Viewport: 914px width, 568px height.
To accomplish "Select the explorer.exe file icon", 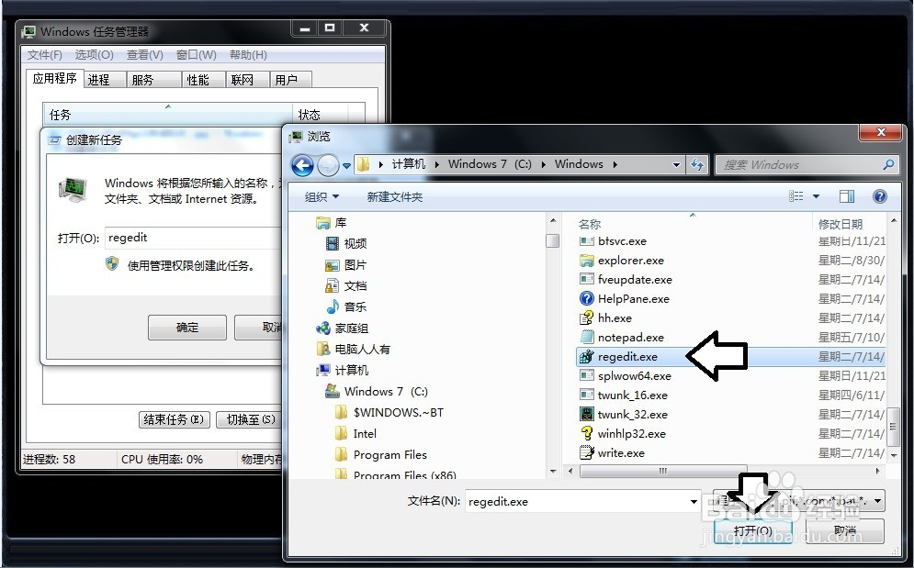I will (x=586, y=261).
